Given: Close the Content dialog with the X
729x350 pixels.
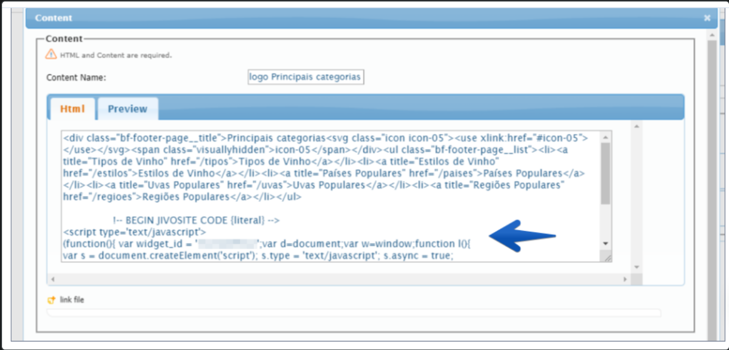Looking at the screenshot, I should click(706, 17).
